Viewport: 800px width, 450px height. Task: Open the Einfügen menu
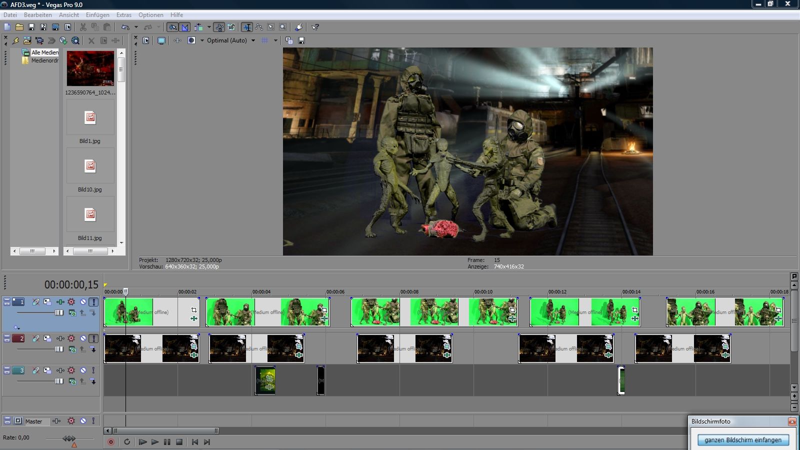pos(97,15)
